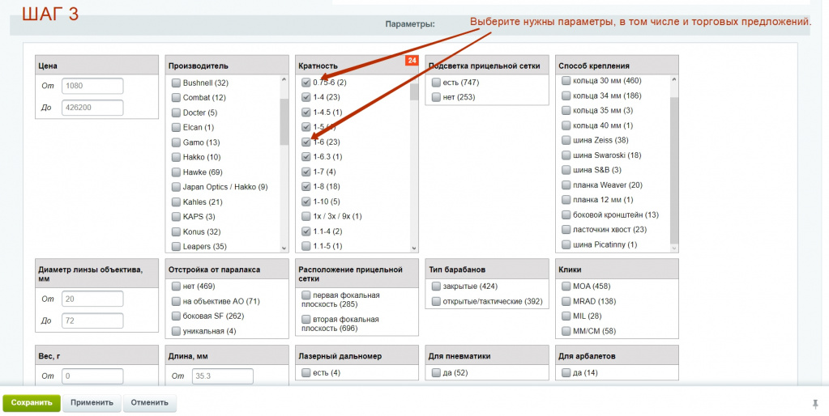The image size is (829, 416).
Task: Uncheck the 1-10 (5) magnification
Action: point(306,202)
